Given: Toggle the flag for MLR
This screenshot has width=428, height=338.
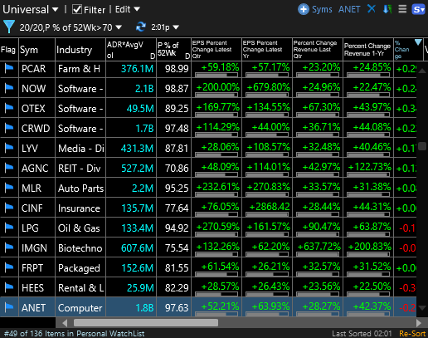Looking at the screenshot, I should pos(9,188).
